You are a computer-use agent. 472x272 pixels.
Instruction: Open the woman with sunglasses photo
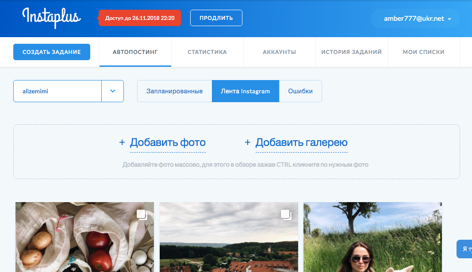pyautogui.click(x=372, y=237)
